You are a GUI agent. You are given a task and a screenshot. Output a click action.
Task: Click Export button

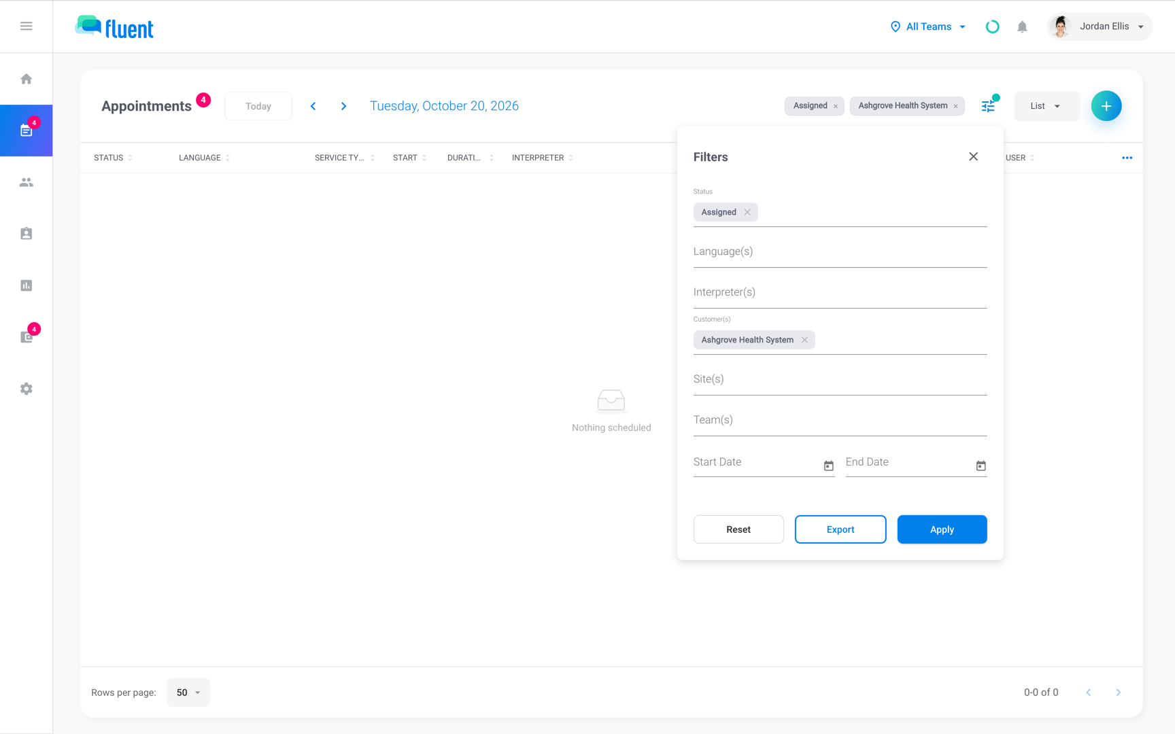click(x=840, y=529)
